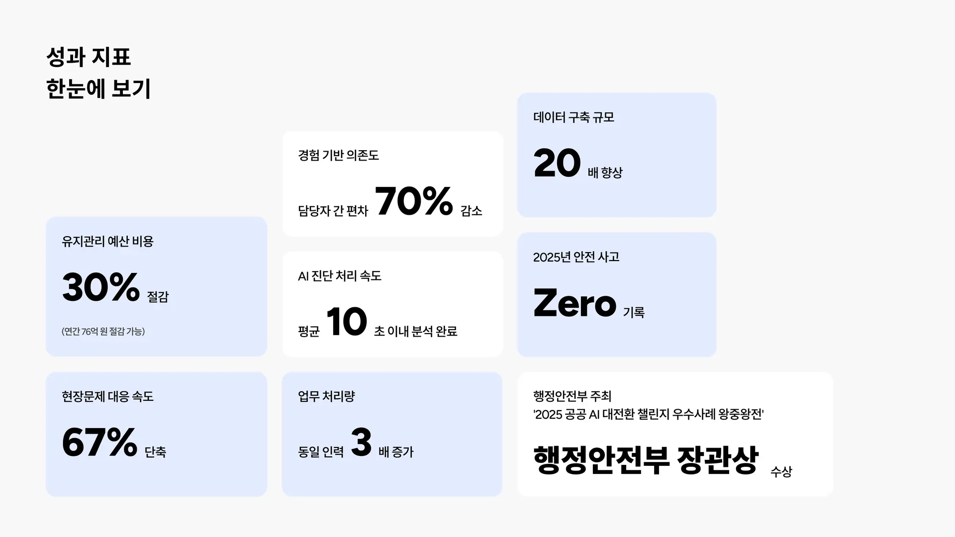
Task: Click the '담당자 간 편차' text
Action: 333,211
